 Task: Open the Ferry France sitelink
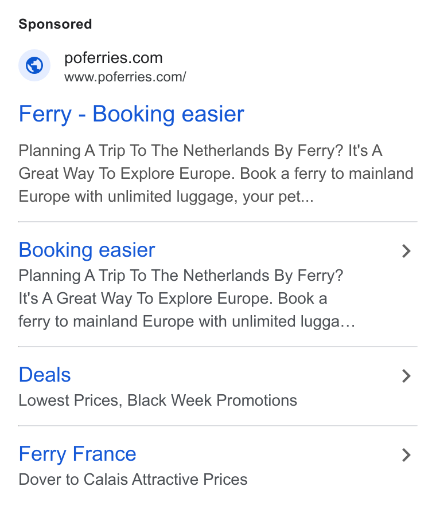[x=77, y=454]
